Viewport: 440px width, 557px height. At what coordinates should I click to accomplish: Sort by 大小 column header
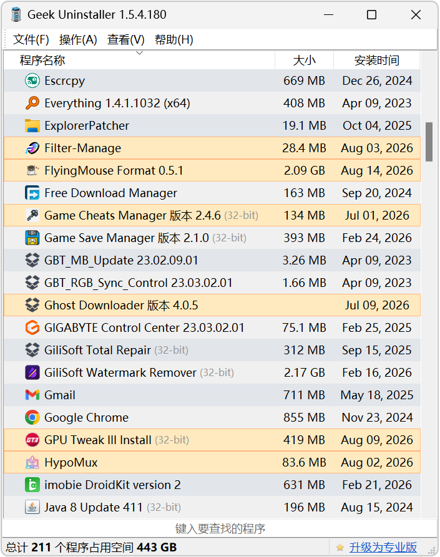coord(304,60)
